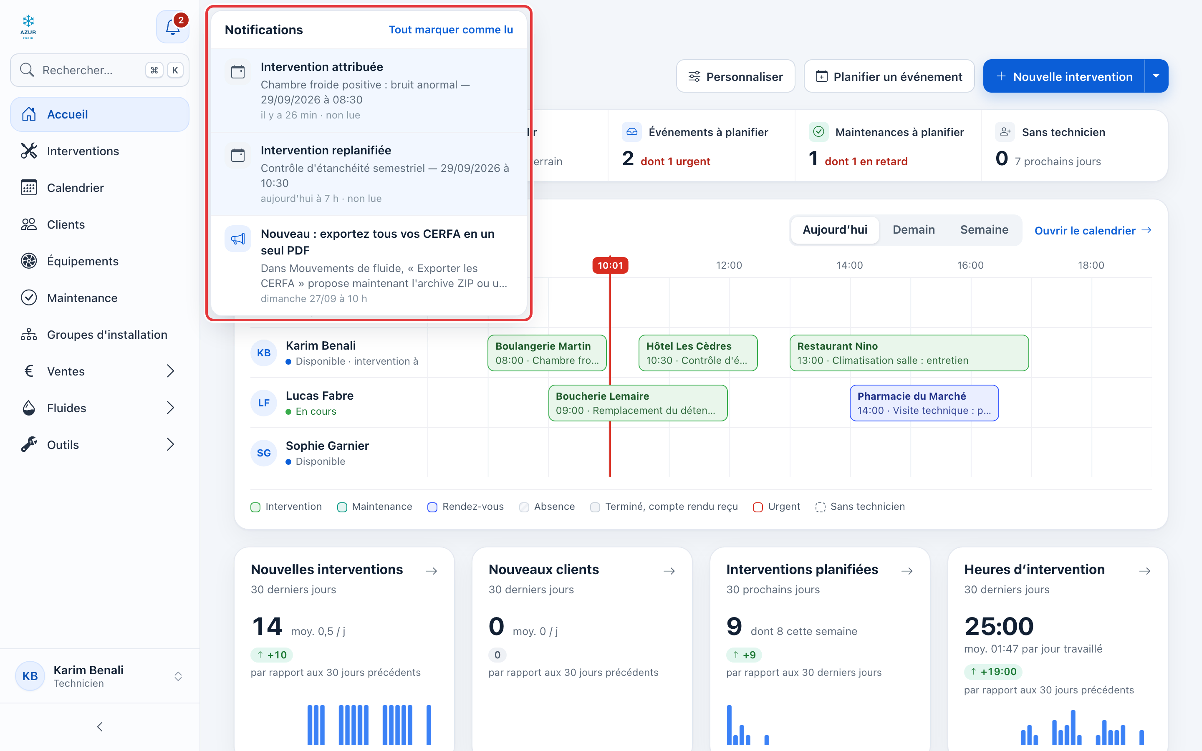Click the Nouvelle intervention button
1202x751 pixels.
[1064, 76]
